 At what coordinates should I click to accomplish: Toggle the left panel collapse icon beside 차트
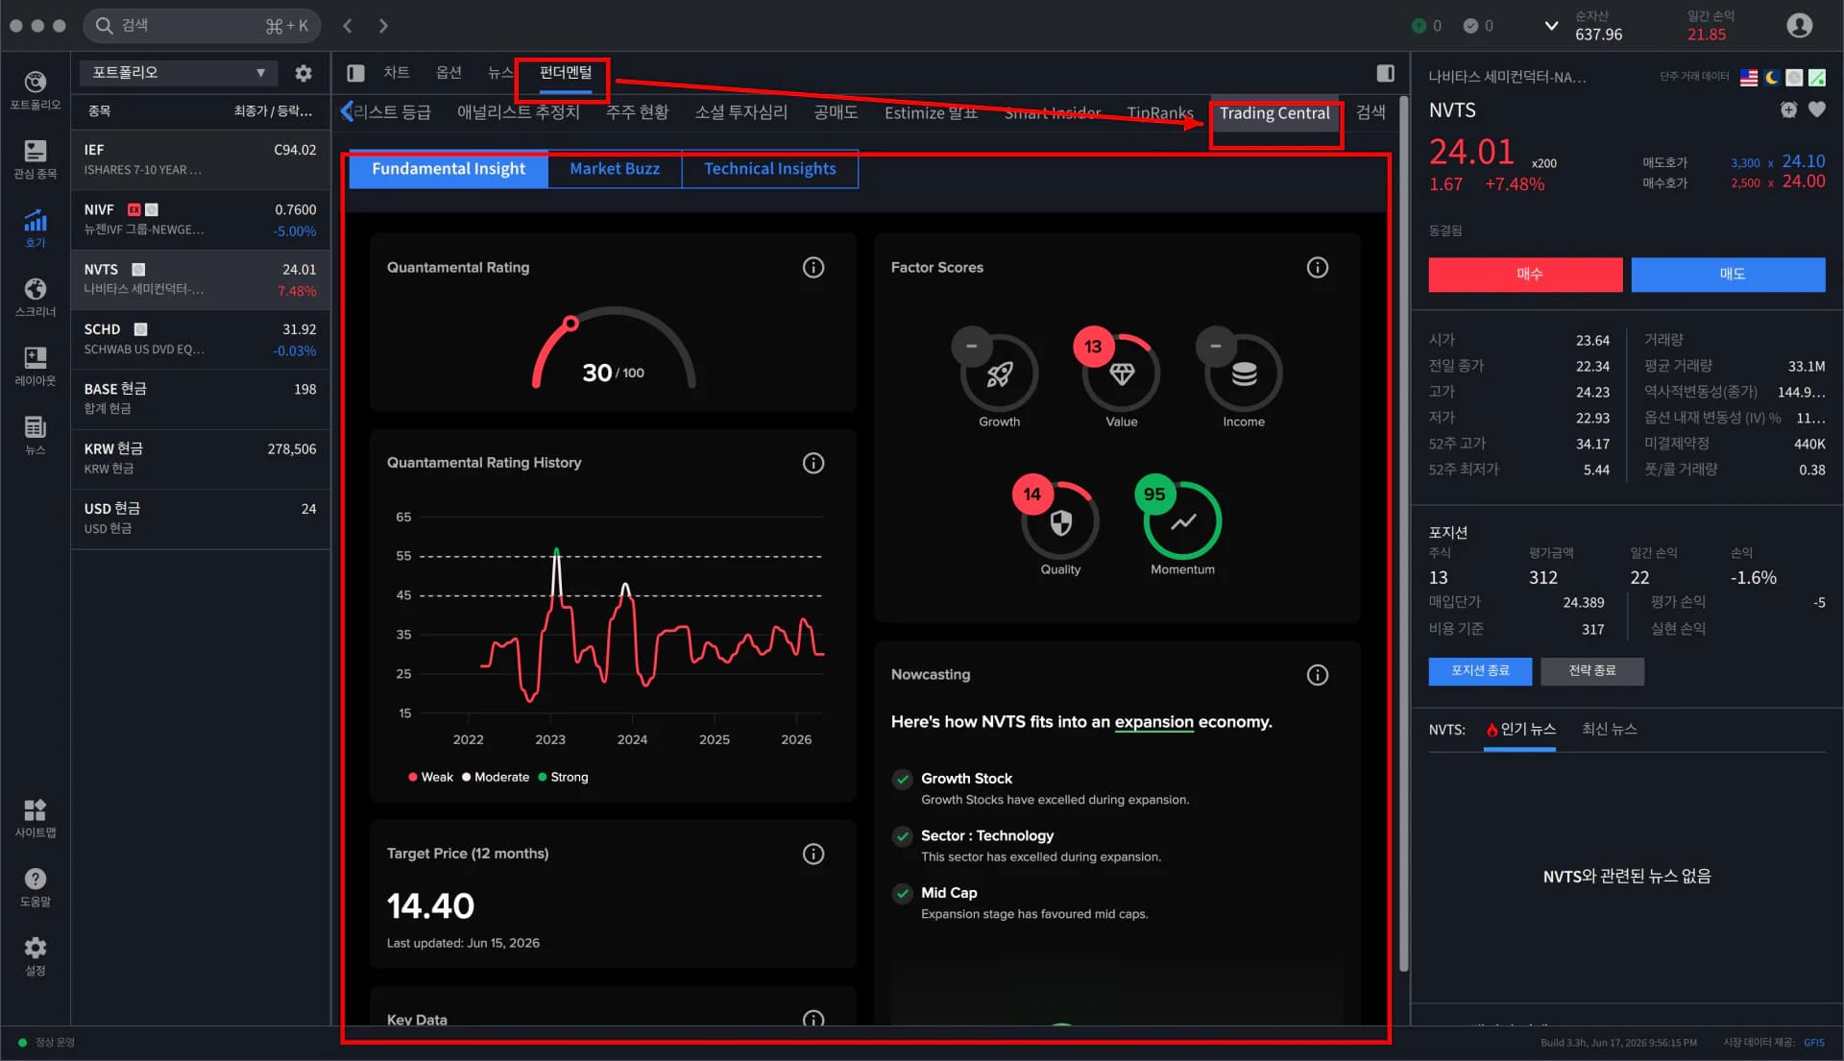pyautogui.click(x=355, y=73)
